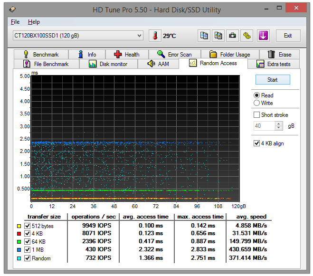Image resolution: width=313 pixels, height=276 pixels.
Task: Uncheck the 64 KB transfer size checkbox
Action: (28, 241)
